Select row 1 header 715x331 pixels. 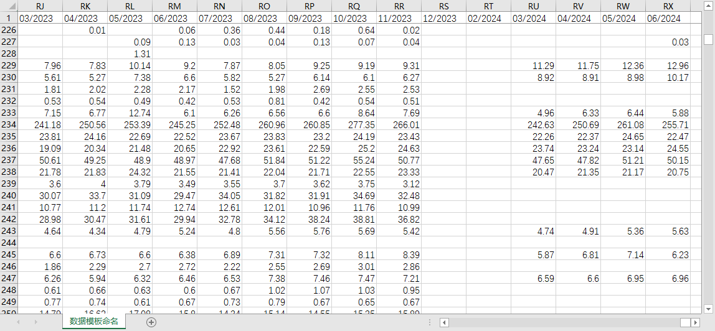9,18
